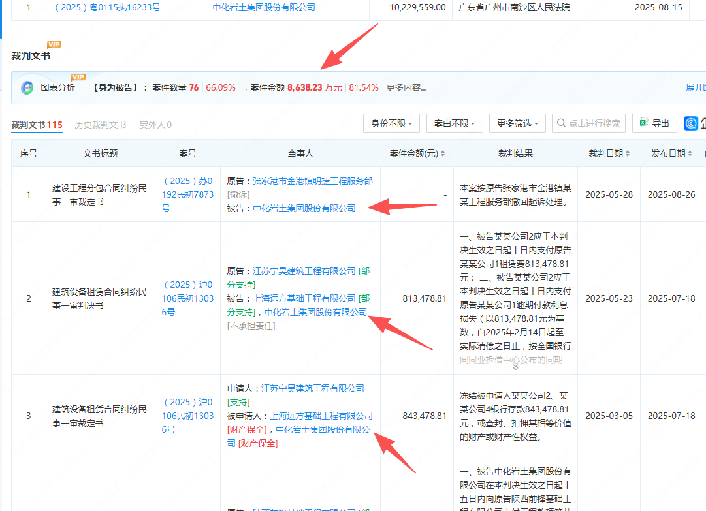This screenshot has height=511, width=706.
Task: Click 发布日期 2025-08-26 cell
Action: (671, 194)
